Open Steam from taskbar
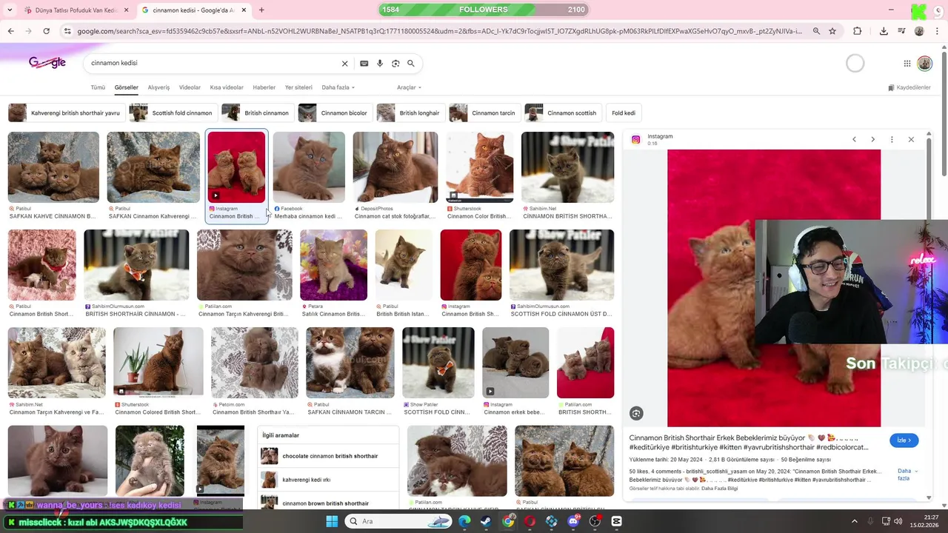 (x=486, y=521)
